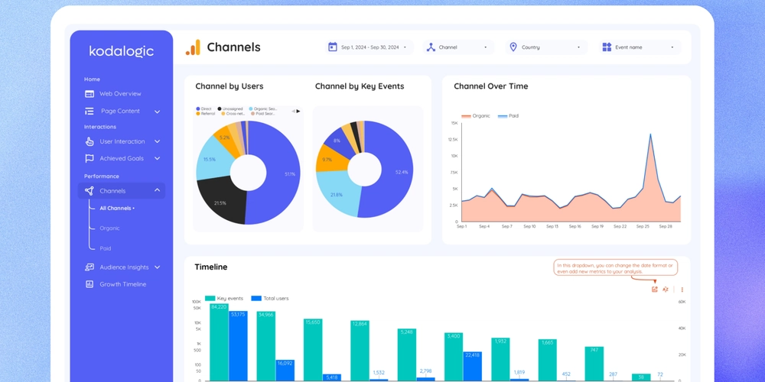The image size is (765, 382).
Task: Select Organic sub-item under Channels
Action: 109,228
